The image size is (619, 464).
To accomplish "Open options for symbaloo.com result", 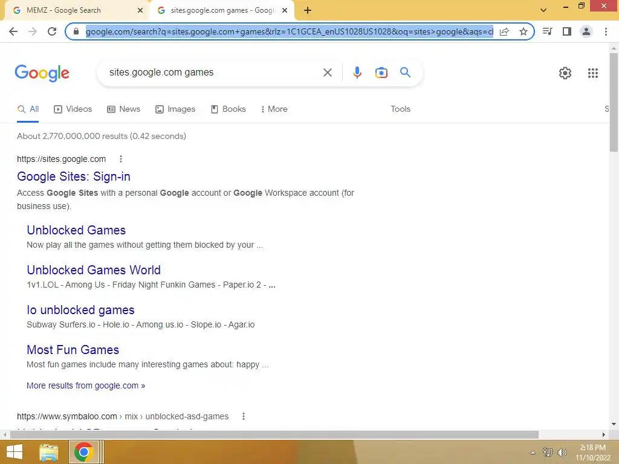I will [244, 416].
